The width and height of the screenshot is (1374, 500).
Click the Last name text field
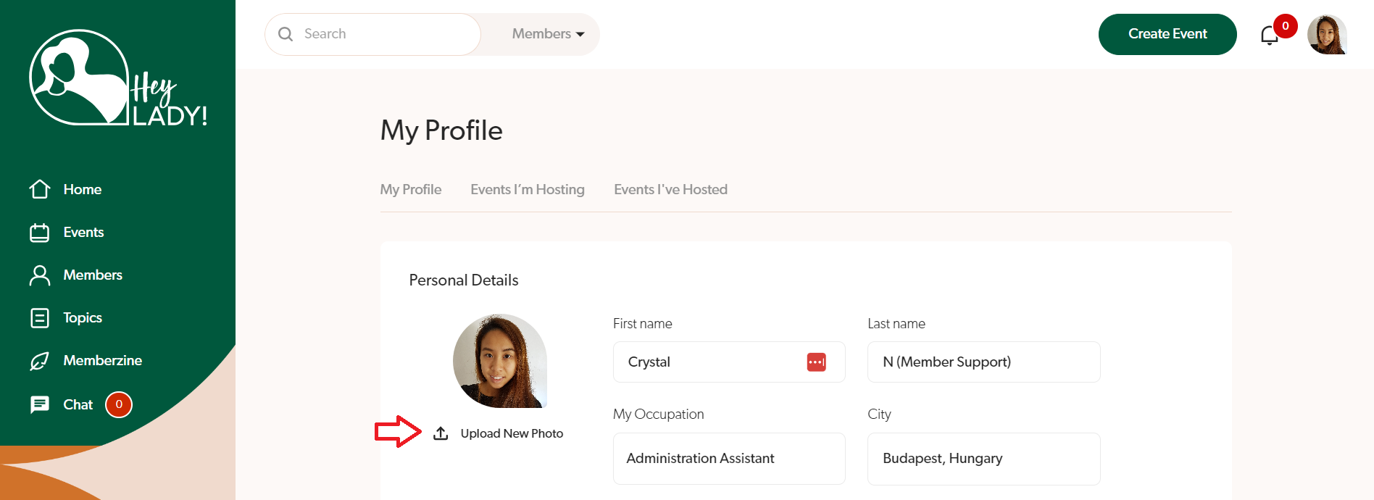pos(983,362)
